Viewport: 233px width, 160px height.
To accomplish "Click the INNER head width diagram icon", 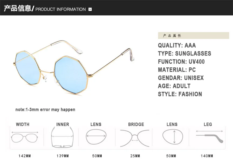I will click(x=63, y=137).
